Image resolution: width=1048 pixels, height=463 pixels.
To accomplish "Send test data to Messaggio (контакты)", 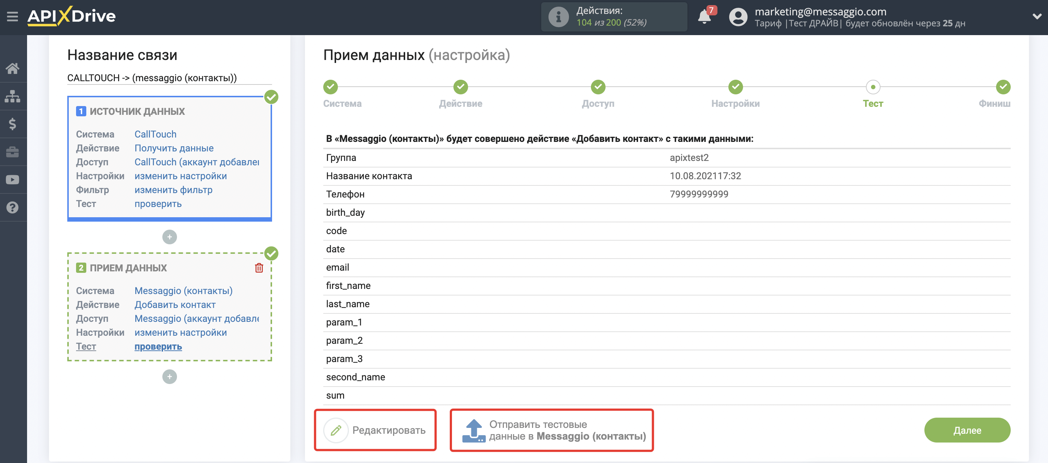I will point(552,430).
